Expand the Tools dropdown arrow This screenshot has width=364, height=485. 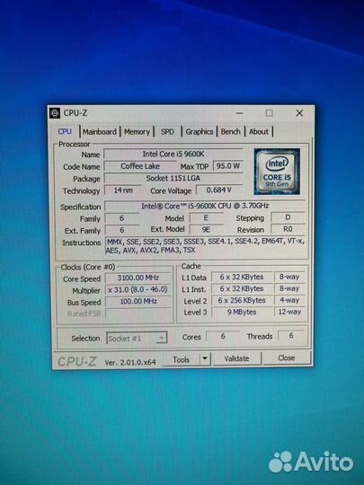coord(205,359)
